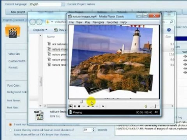The height and width of the screenshot is (140, 187).
Task: Click the MP4 file icon in details pane
Action: [39, 115]
